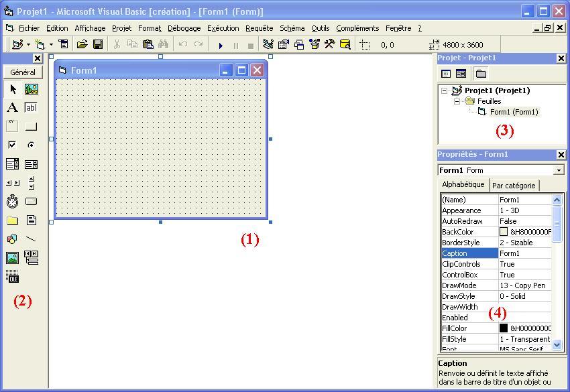Select the Image control tool

(12, 258)
